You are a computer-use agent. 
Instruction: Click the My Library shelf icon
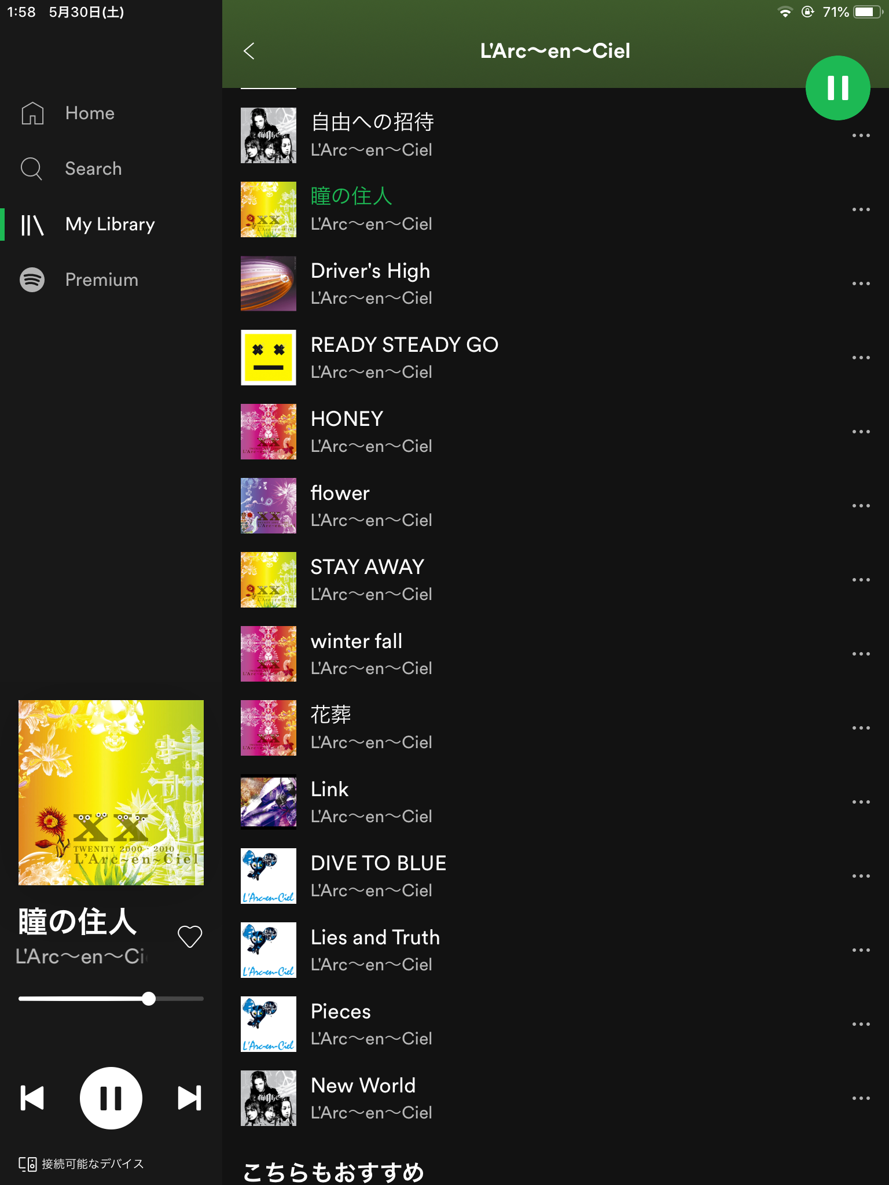coord(32,225)
